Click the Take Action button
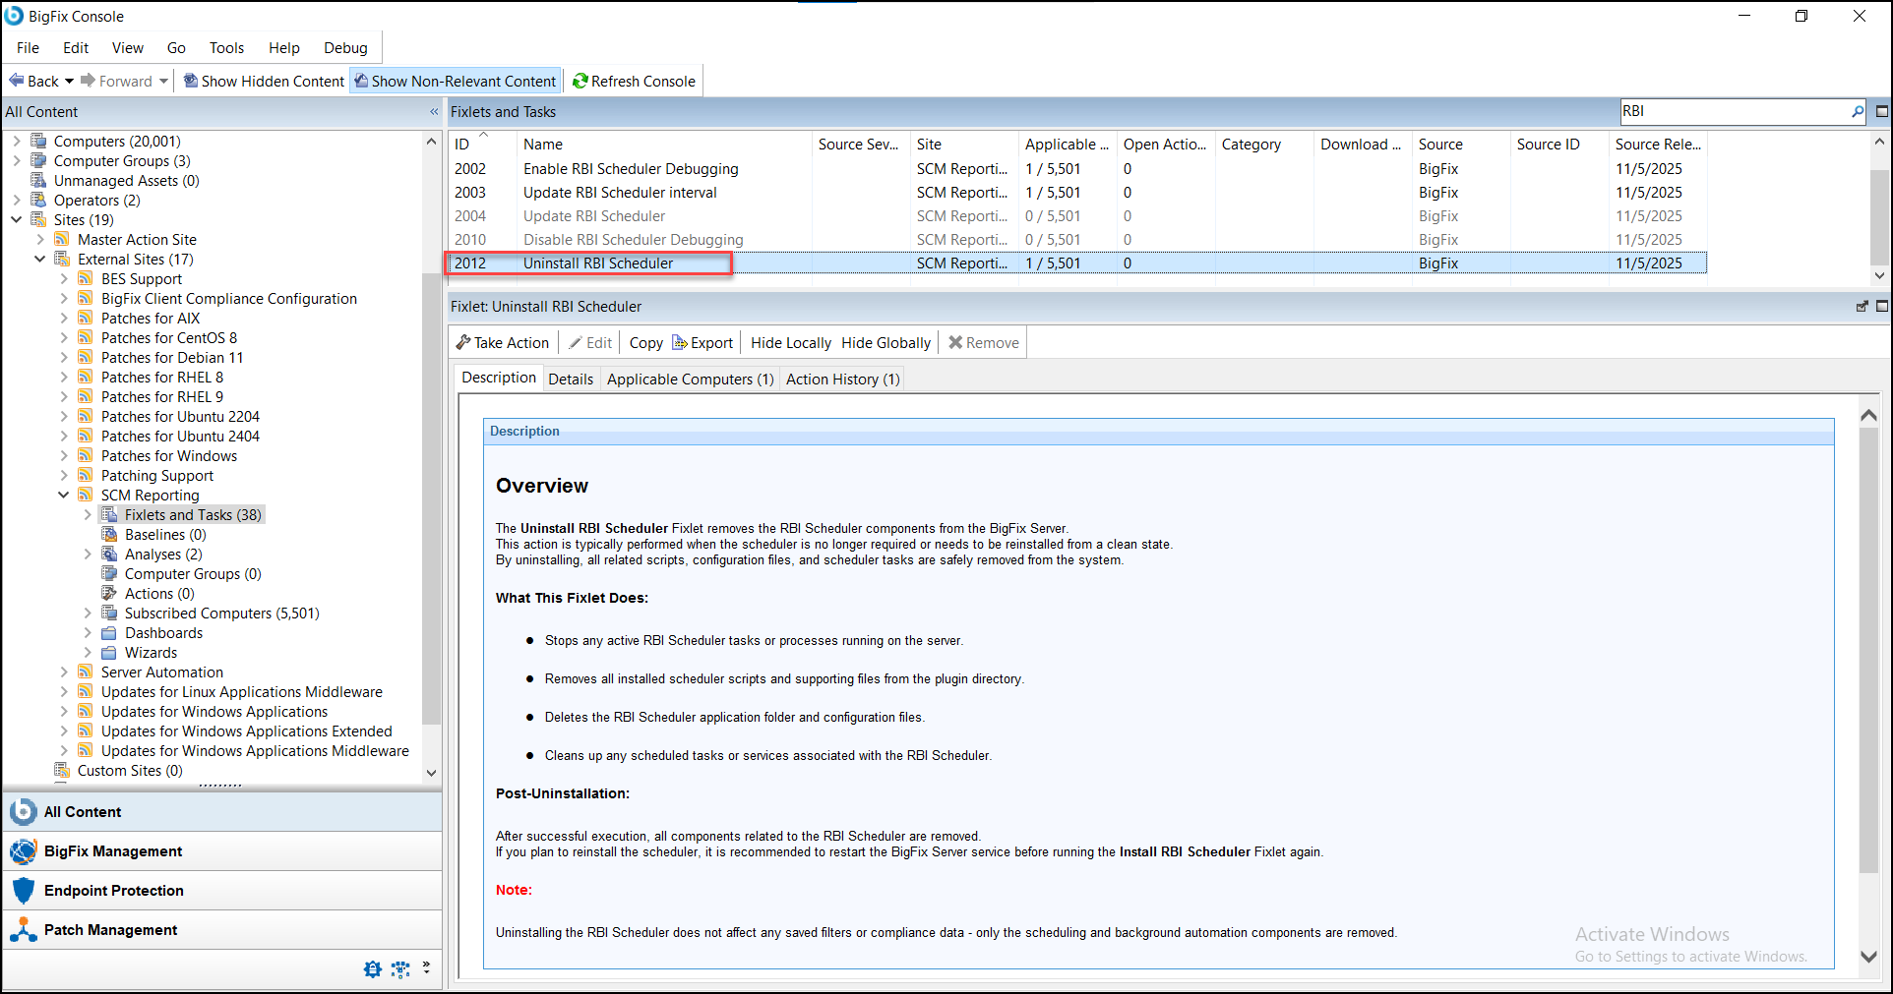 coord(503,342)
